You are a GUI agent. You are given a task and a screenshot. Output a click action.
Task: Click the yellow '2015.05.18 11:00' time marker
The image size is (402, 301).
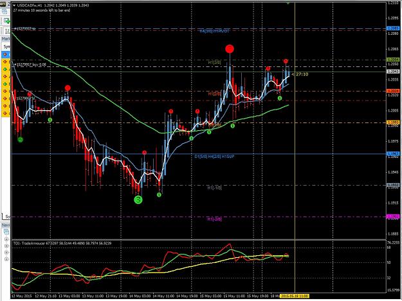295,296
